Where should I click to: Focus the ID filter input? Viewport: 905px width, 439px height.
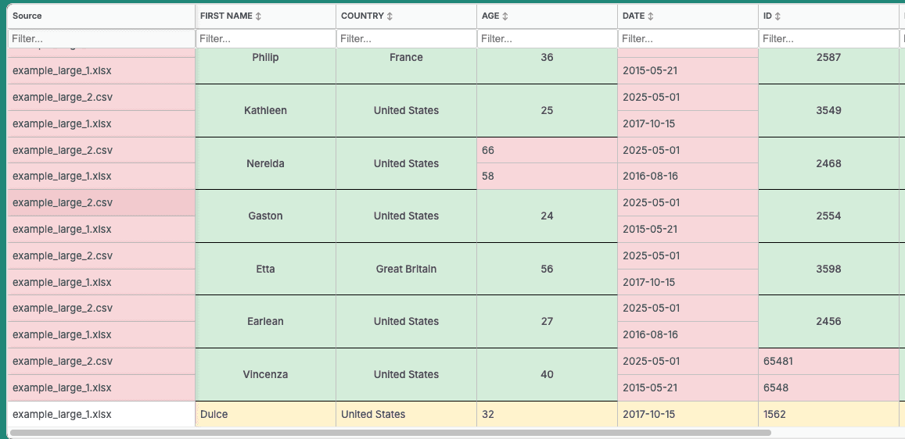coord(828,38)
